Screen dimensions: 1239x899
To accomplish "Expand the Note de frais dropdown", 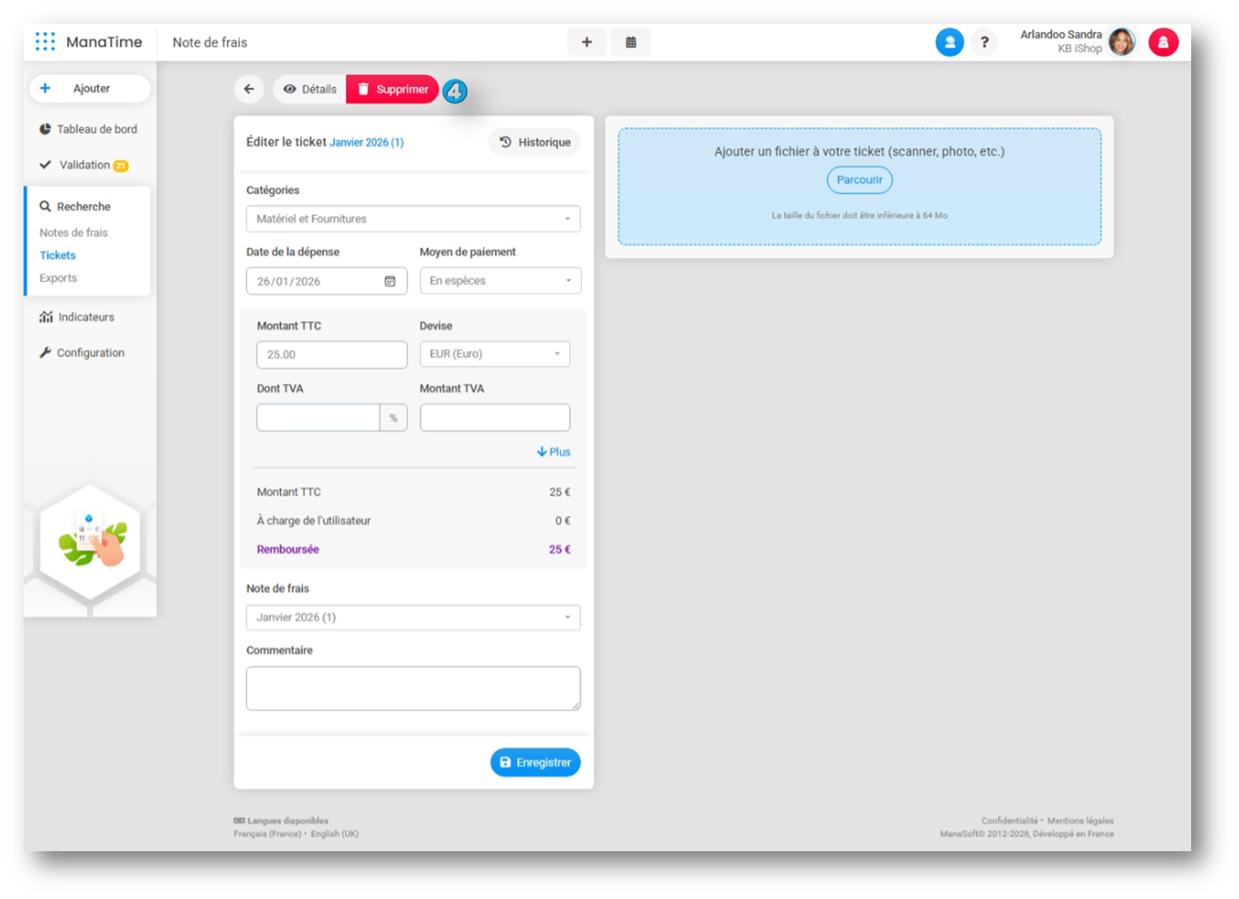I will tap(412, 617).
